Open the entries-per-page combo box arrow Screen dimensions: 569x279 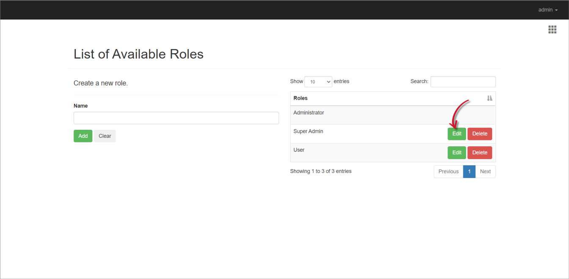[x=327, y=81]
